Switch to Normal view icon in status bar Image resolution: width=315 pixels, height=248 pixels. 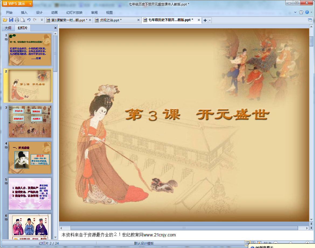tap(247, 243)
